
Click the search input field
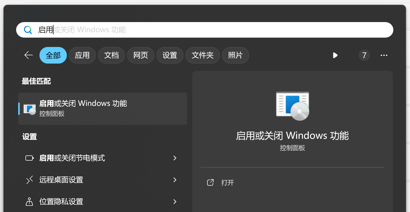pos(205,30)
